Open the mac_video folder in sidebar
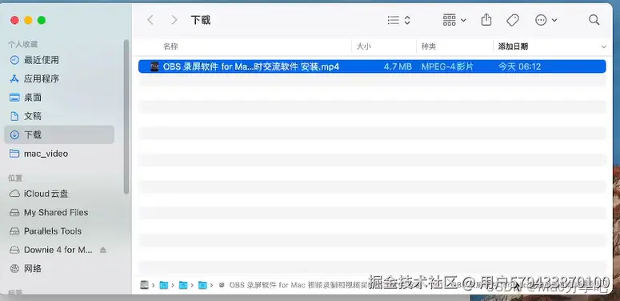 pos(59,154)
